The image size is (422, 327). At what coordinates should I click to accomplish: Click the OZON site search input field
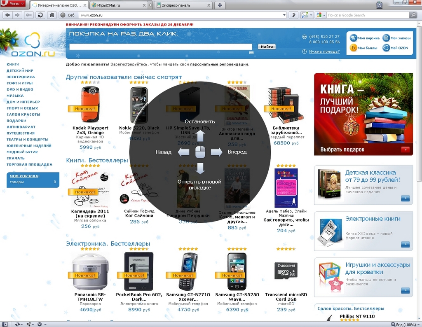161,47
